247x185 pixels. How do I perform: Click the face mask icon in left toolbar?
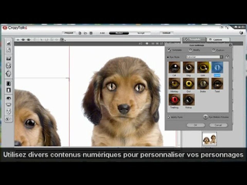8,111
